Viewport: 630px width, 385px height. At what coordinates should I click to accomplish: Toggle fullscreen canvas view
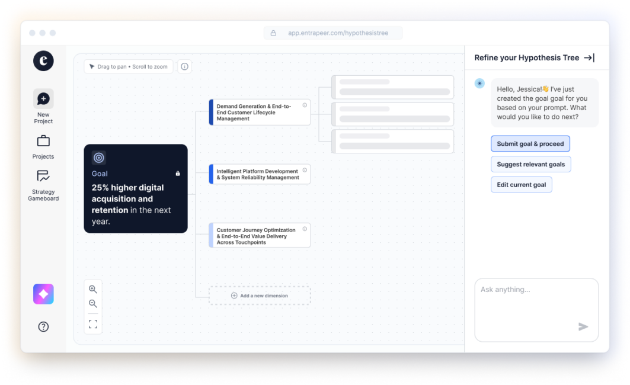(x=93, y=324)
